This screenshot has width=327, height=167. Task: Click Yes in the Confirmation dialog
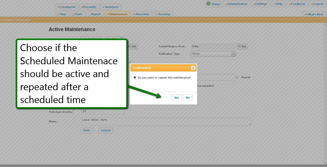[x=176, y=98]
